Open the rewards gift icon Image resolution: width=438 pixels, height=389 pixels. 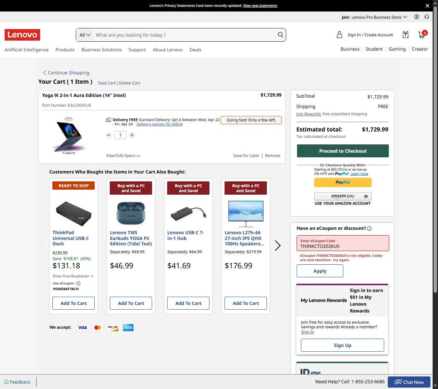tap(405, 35)
